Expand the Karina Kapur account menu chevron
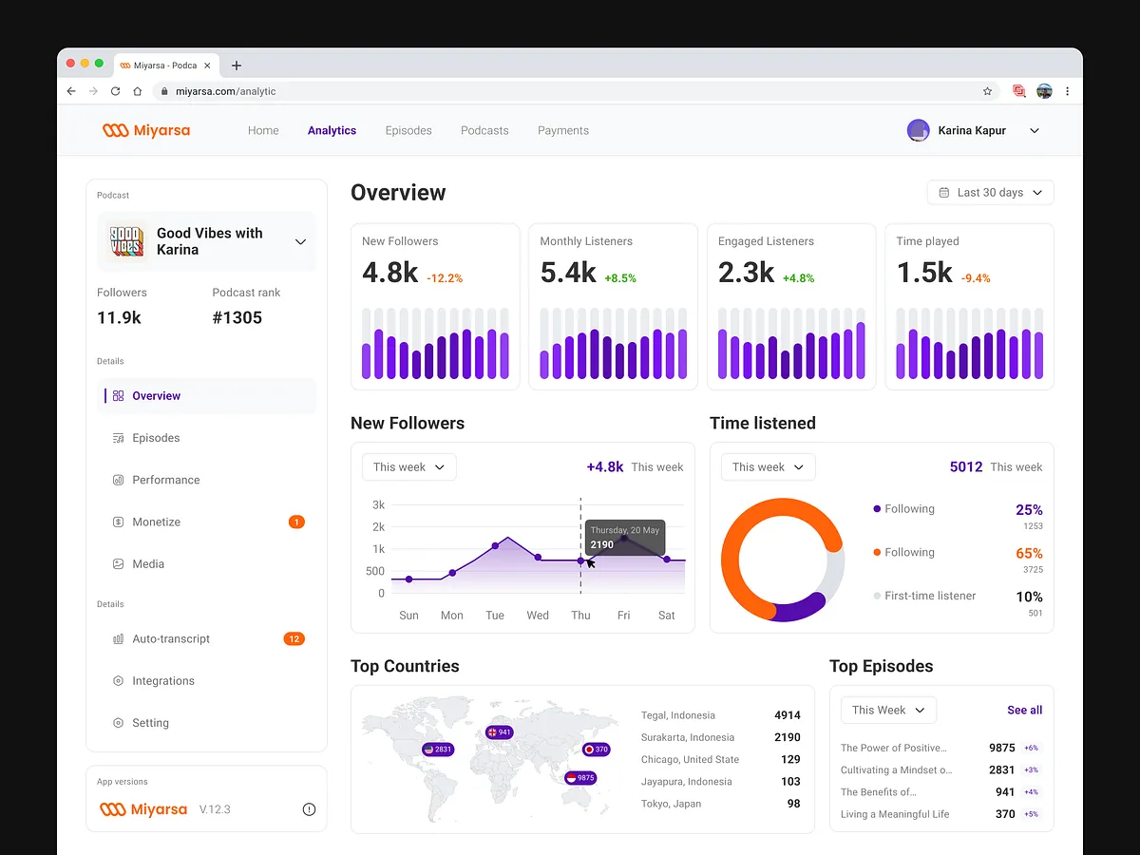 1035,131
